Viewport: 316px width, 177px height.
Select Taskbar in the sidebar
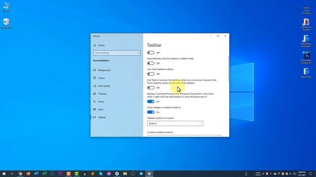102,118
